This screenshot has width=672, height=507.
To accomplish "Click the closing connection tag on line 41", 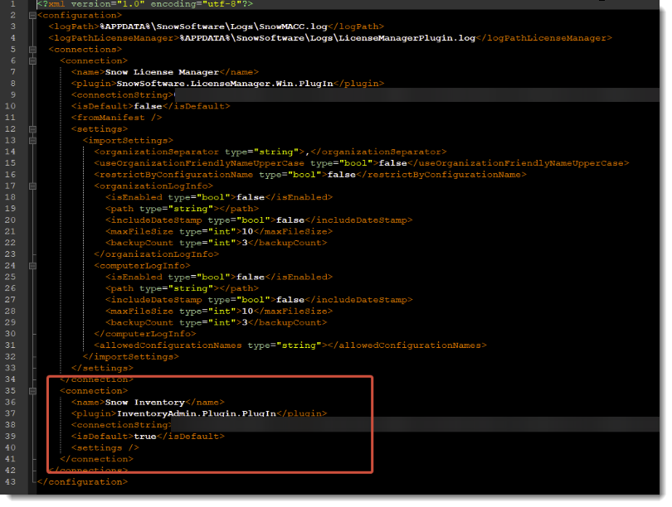I will (97, 459).
